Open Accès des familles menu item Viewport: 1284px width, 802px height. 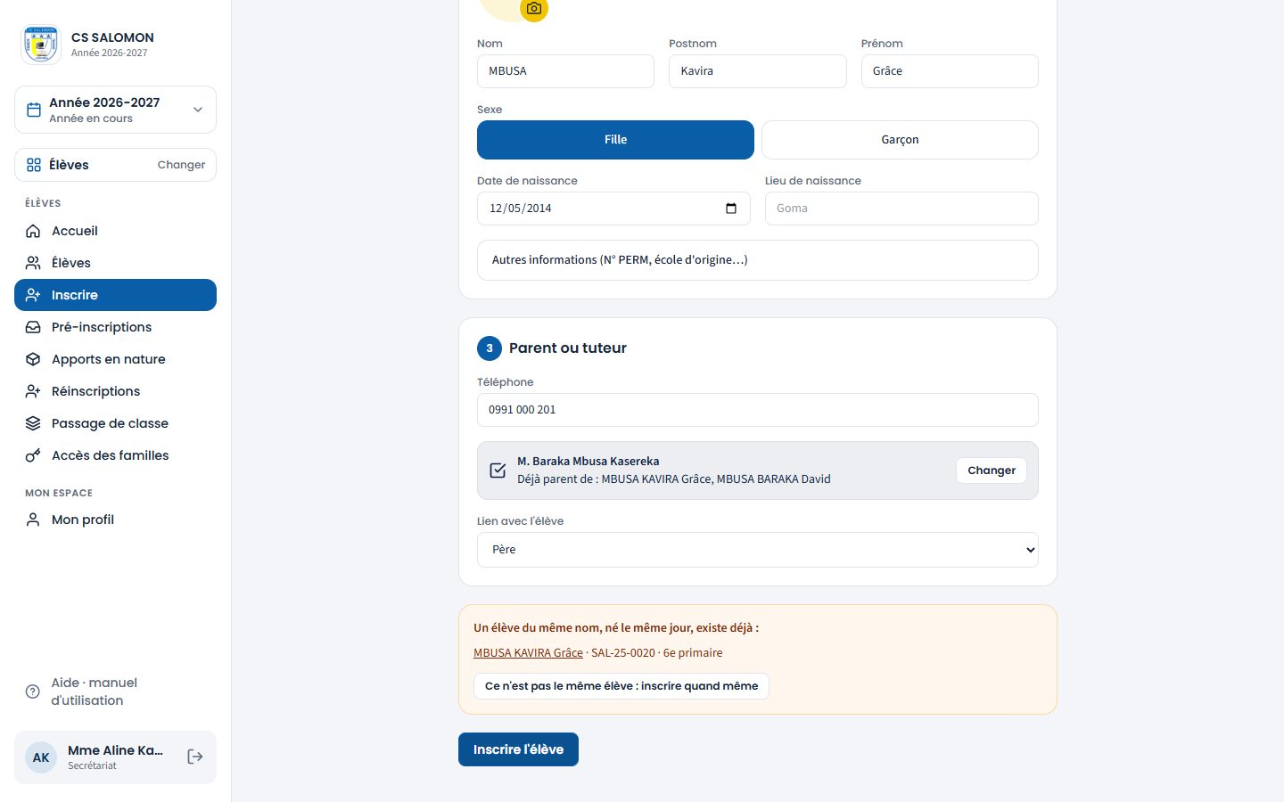[x=115, y=455]
